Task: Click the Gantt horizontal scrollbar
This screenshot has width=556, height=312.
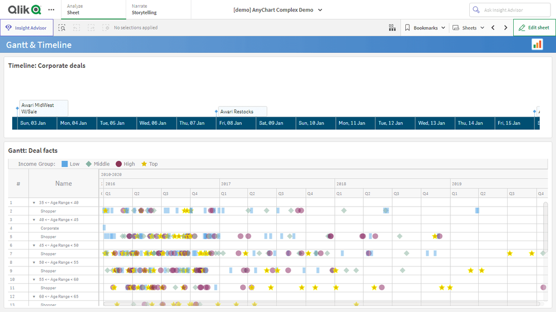Action: tap(320, 304)
